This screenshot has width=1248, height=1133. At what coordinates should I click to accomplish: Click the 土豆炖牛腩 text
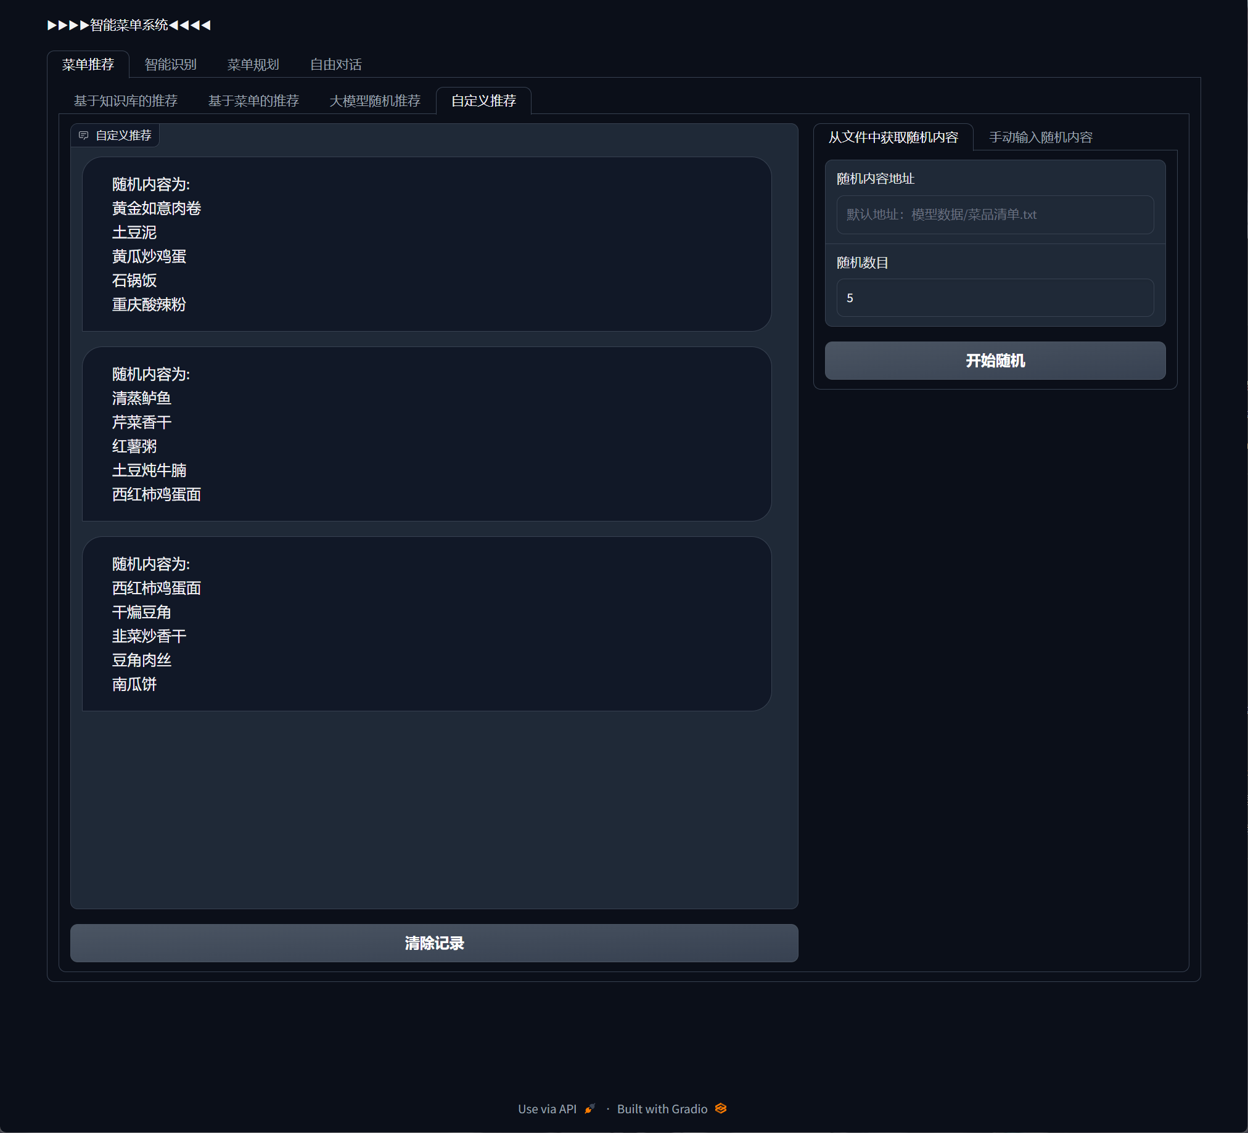(x=149, y=471)
